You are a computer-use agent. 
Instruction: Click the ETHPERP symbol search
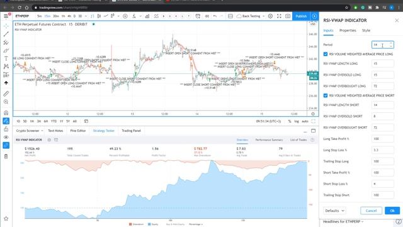22,16
